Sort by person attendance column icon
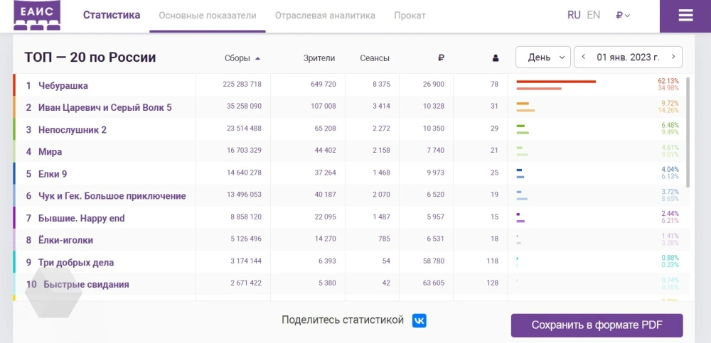Viewport: 711px width, 343px height. (495, 58)
